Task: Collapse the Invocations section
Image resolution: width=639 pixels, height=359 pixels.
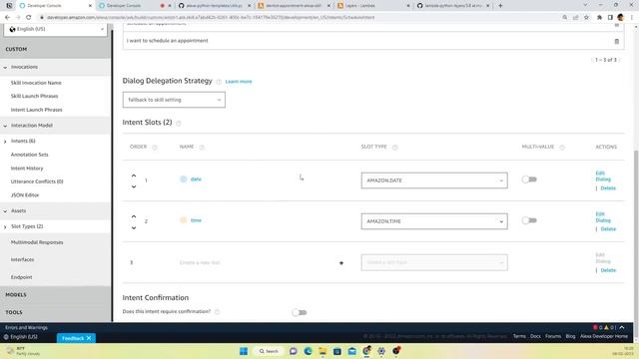Action: click(5, 67)
